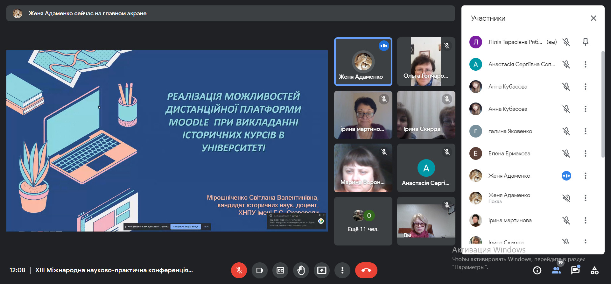
Task: Click the 'Ещё 11 чел.' tile
Action: pos(363,221)
